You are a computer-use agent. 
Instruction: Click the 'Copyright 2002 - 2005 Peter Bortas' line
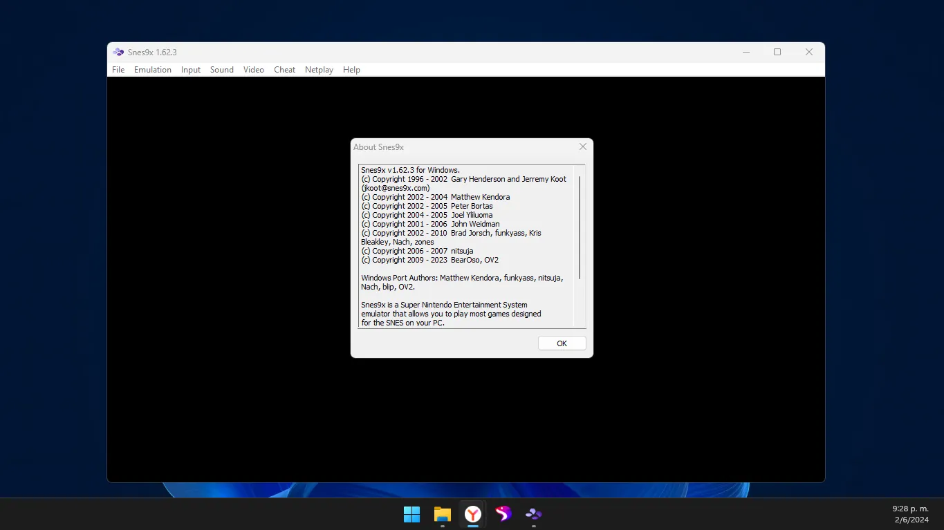427,206
